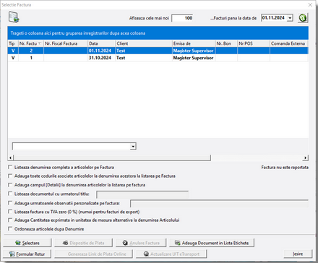Click the Anulare Factura button
The height and width of the screenshot is (263, 318).
(x=141, y=243)
